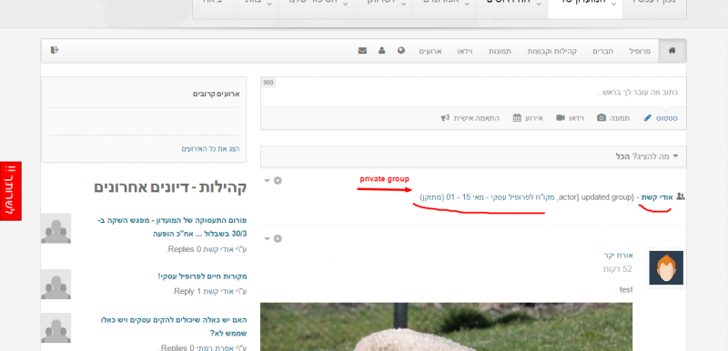Click group avatar beside מקורות חיים discussion
Image resolution: width=728 pixels, height=351 pixels.
pyautogui.click(x=56, y=285)
